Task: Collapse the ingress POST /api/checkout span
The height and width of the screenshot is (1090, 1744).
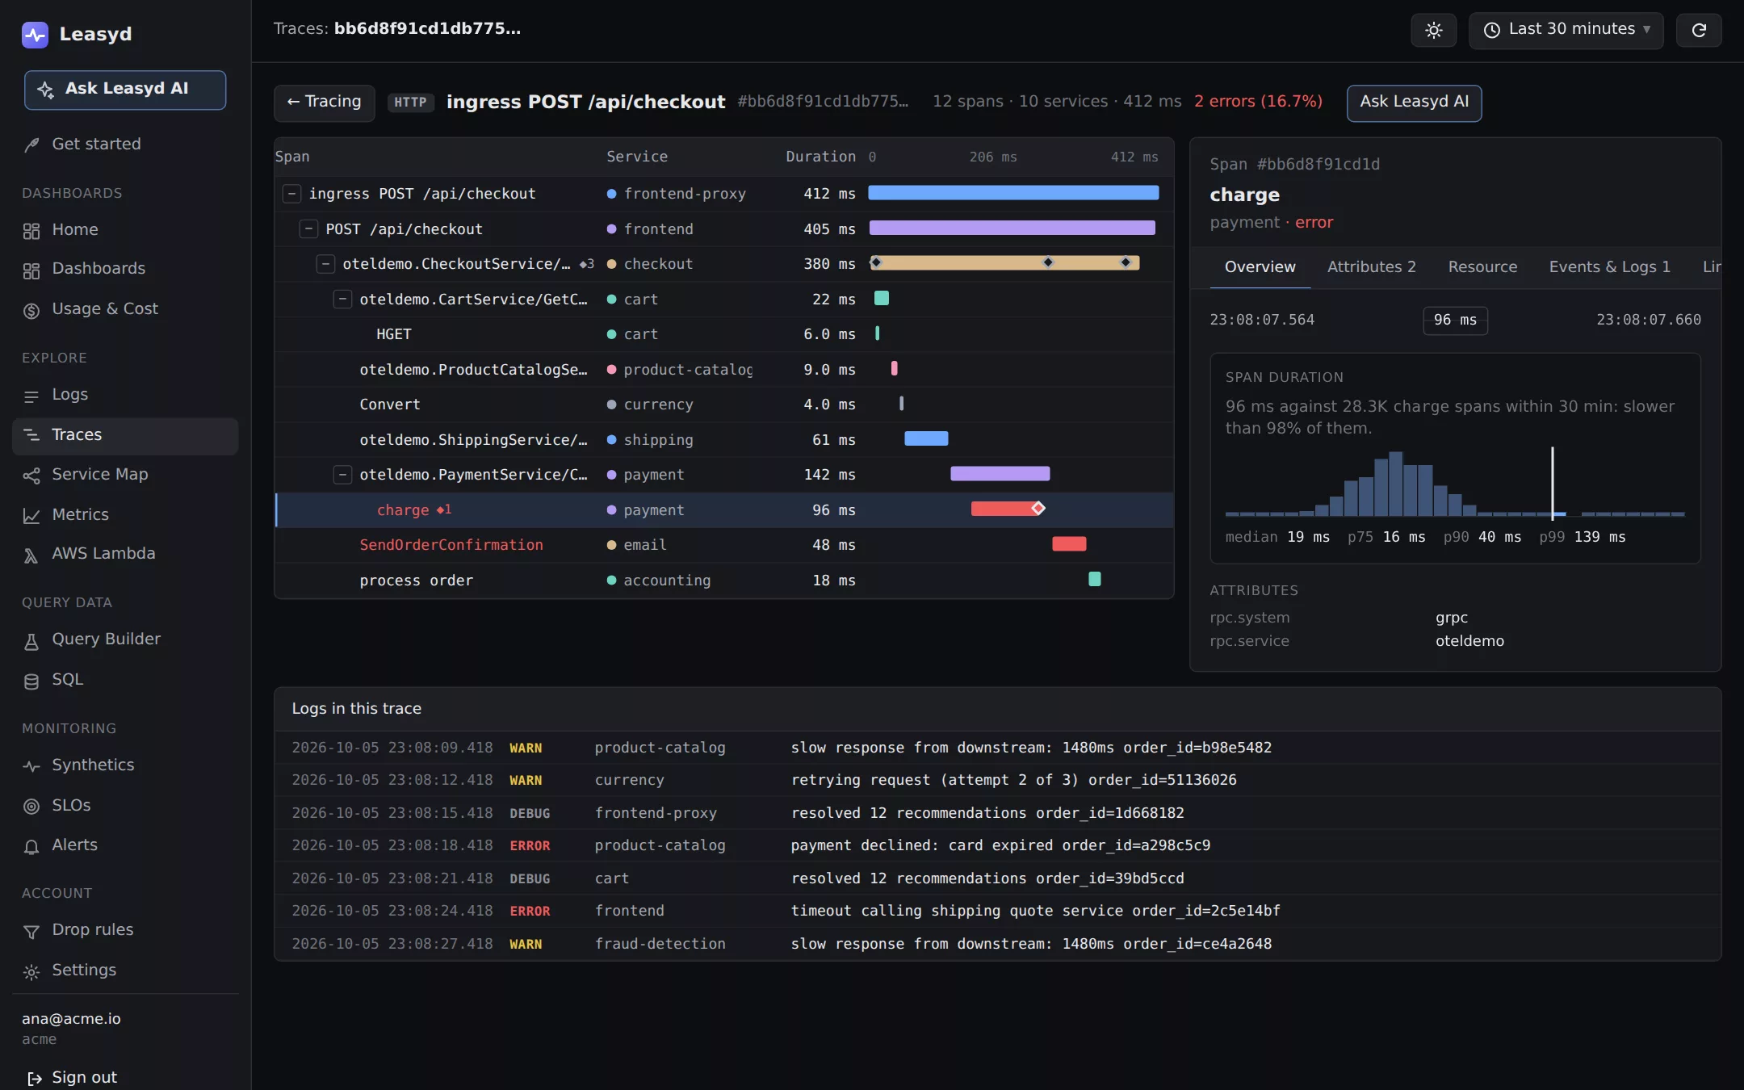Action: click(x=291, y=194)
